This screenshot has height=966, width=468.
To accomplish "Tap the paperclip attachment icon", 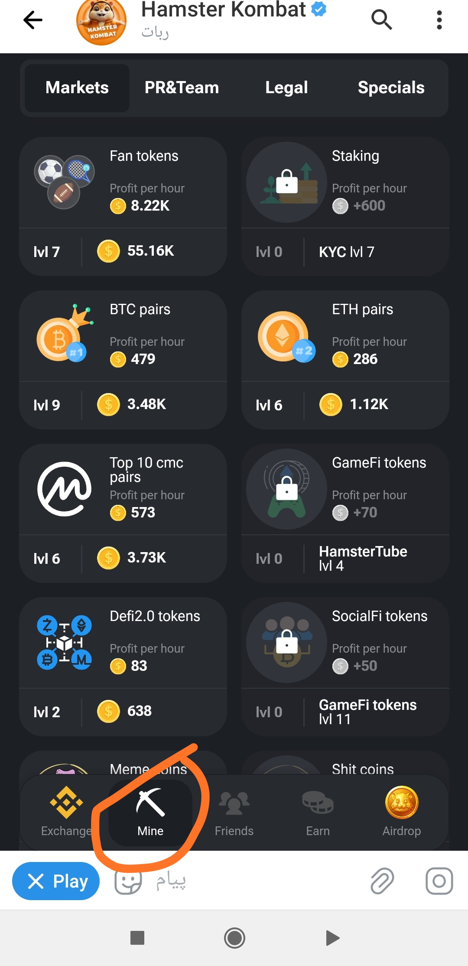I will tap(382, 881).
